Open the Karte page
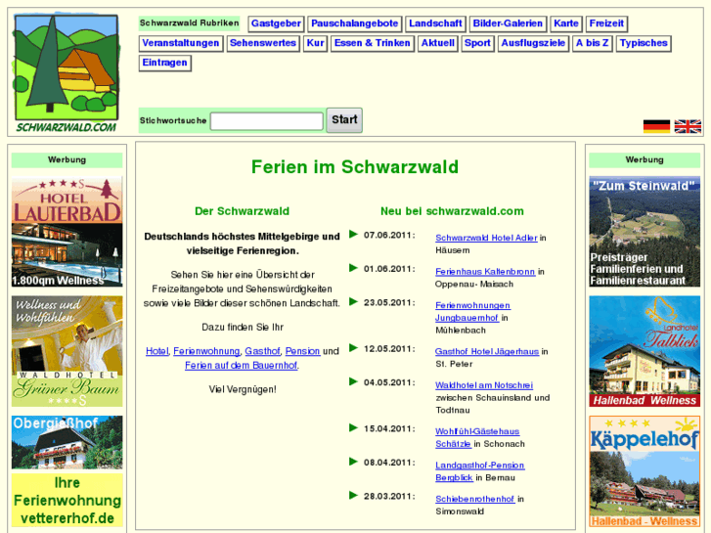 pyautogui.click(x=566, y=23)
